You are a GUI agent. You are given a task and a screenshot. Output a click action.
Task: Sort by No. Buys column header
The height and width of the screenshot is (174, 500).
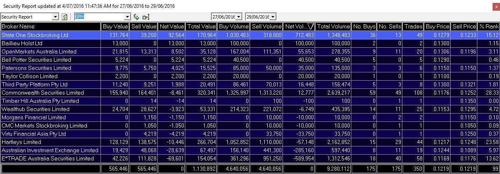(x=364, y=26)
